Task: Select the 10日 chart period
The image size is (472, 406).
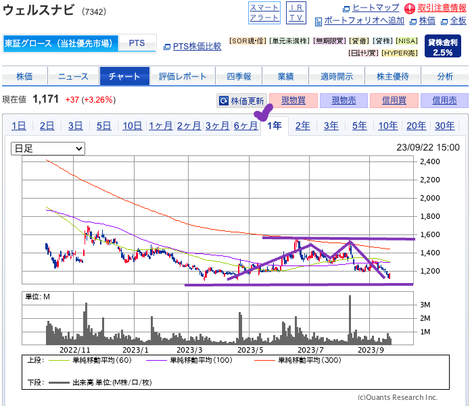Action: 132,126
